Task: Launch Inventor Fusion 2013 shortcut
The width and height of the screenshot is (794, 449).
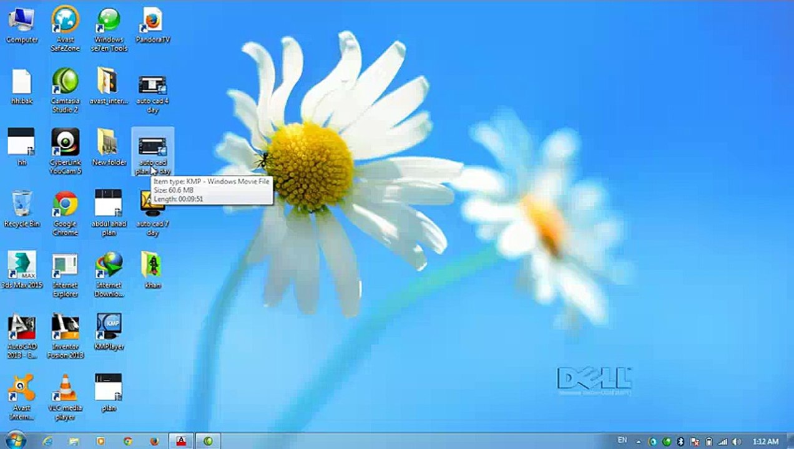Action: (x=66, y=336)
